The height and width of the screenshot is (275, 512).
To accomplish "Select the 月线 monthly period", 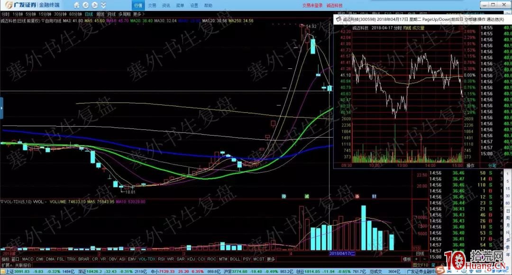I will (x=111, y=14).
